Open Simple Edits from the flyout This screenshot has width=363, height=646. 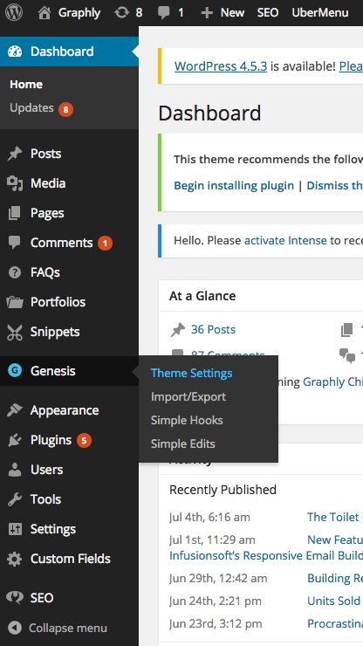coord(183,443)
